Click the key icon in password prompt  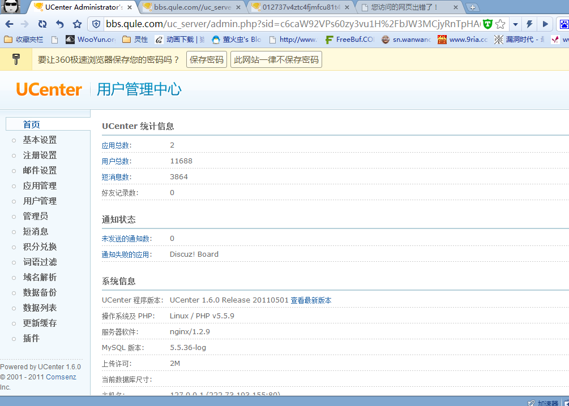pos(16,59)
